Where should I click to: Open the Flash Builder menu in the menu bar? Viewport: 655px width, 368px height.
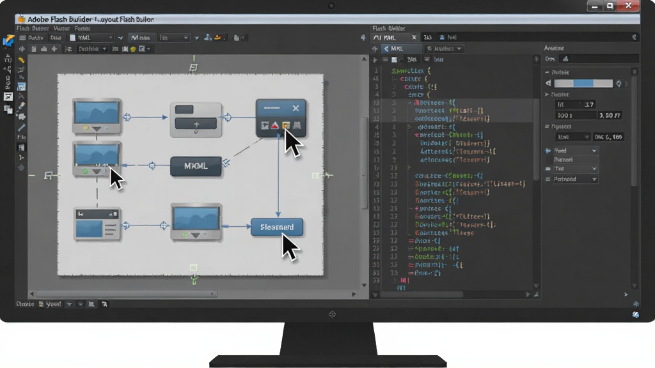coord(32,28)
